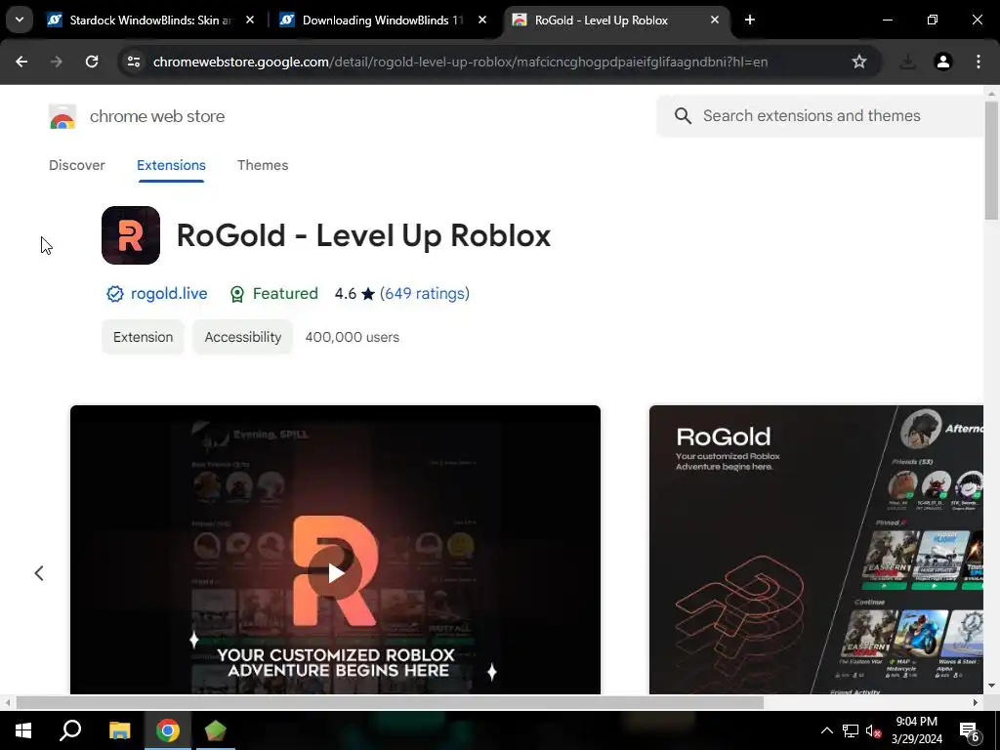Click the Chrome Web Store logo

[62, 117]
